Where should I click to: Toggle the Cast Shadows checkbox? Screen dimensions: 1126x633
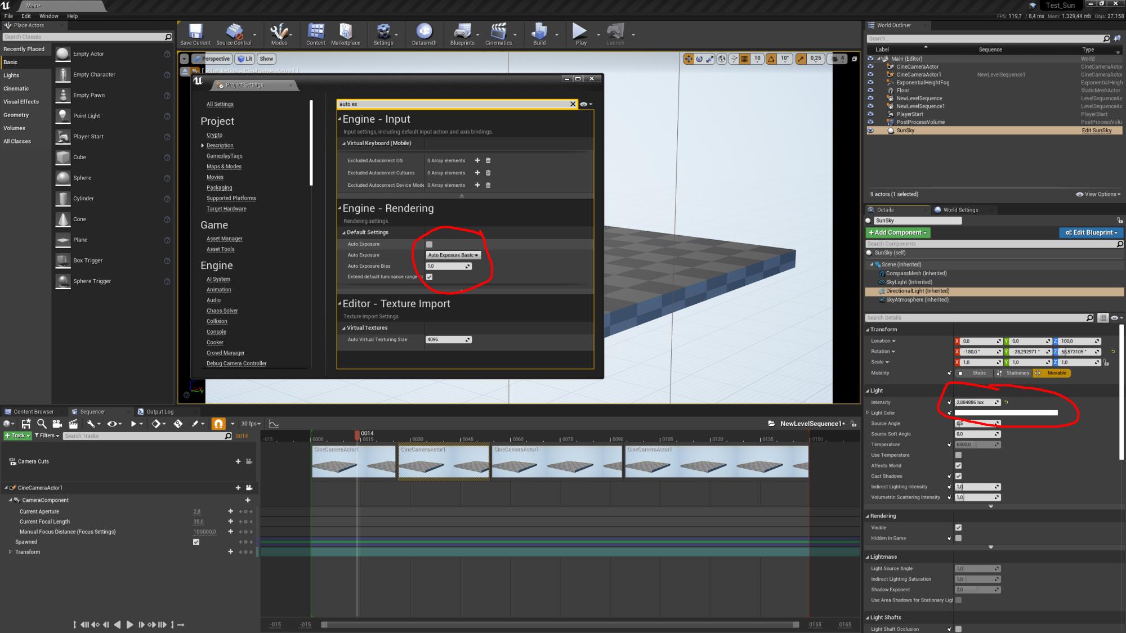click(958, 477)
